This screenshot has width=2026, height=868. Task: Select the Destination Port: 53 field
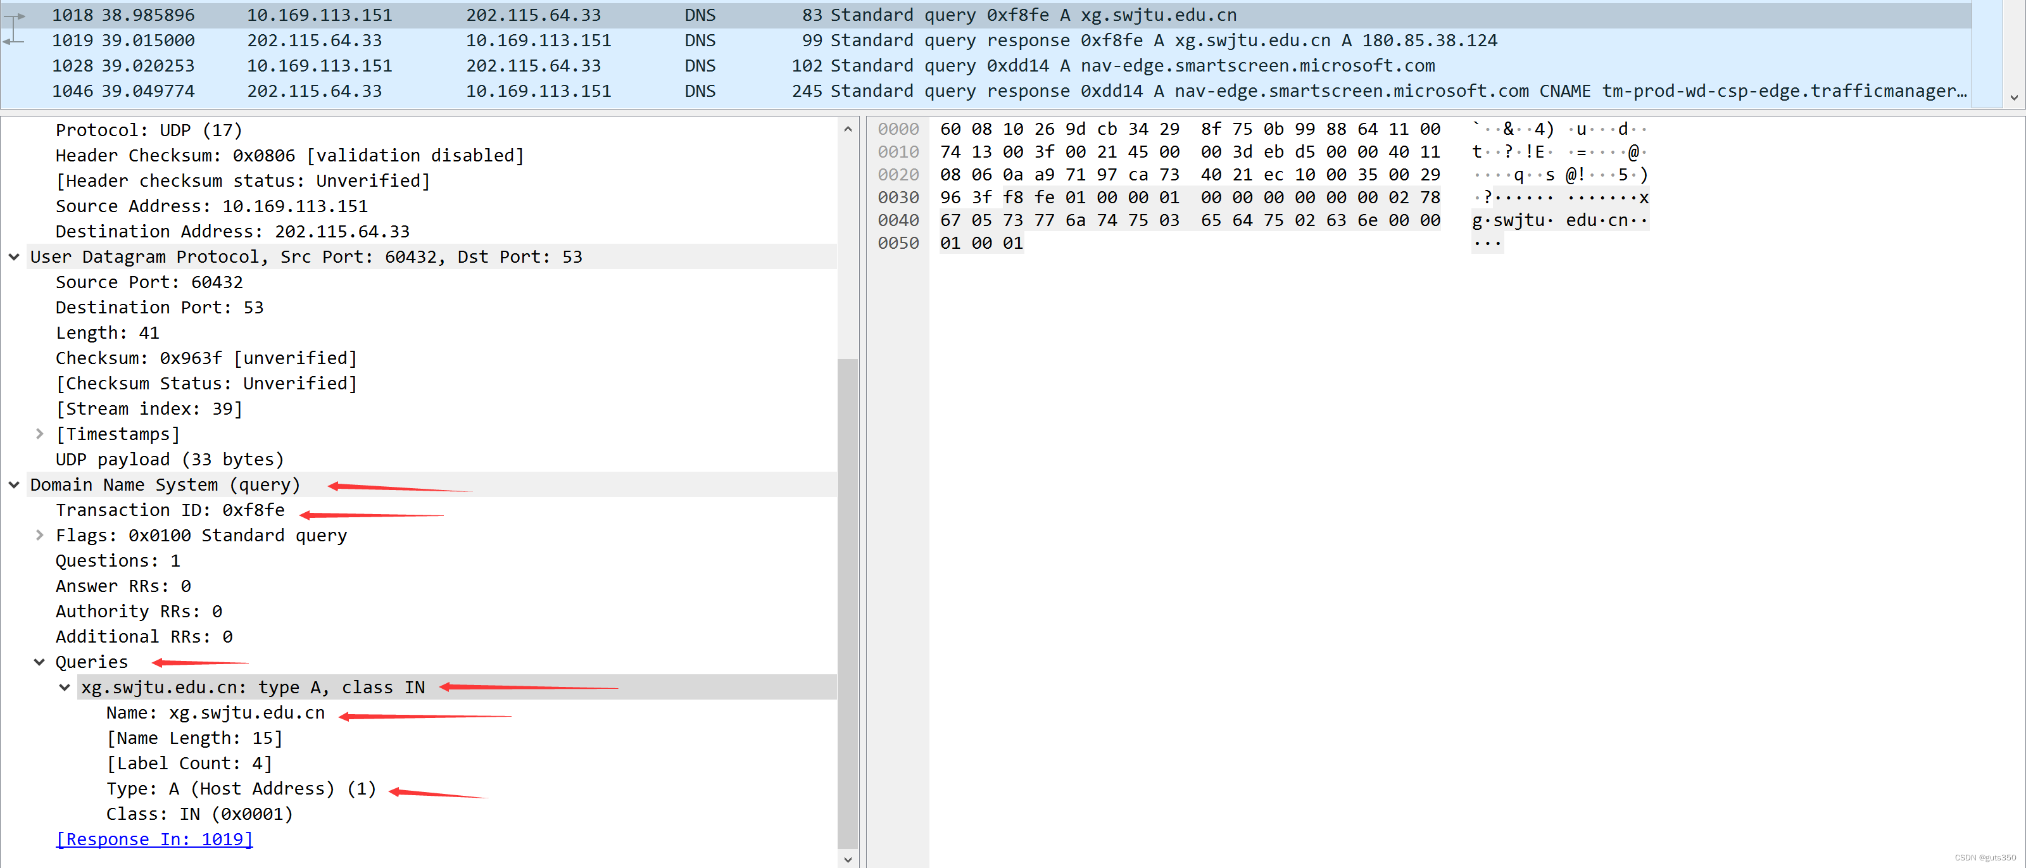[x=160, y=308]
